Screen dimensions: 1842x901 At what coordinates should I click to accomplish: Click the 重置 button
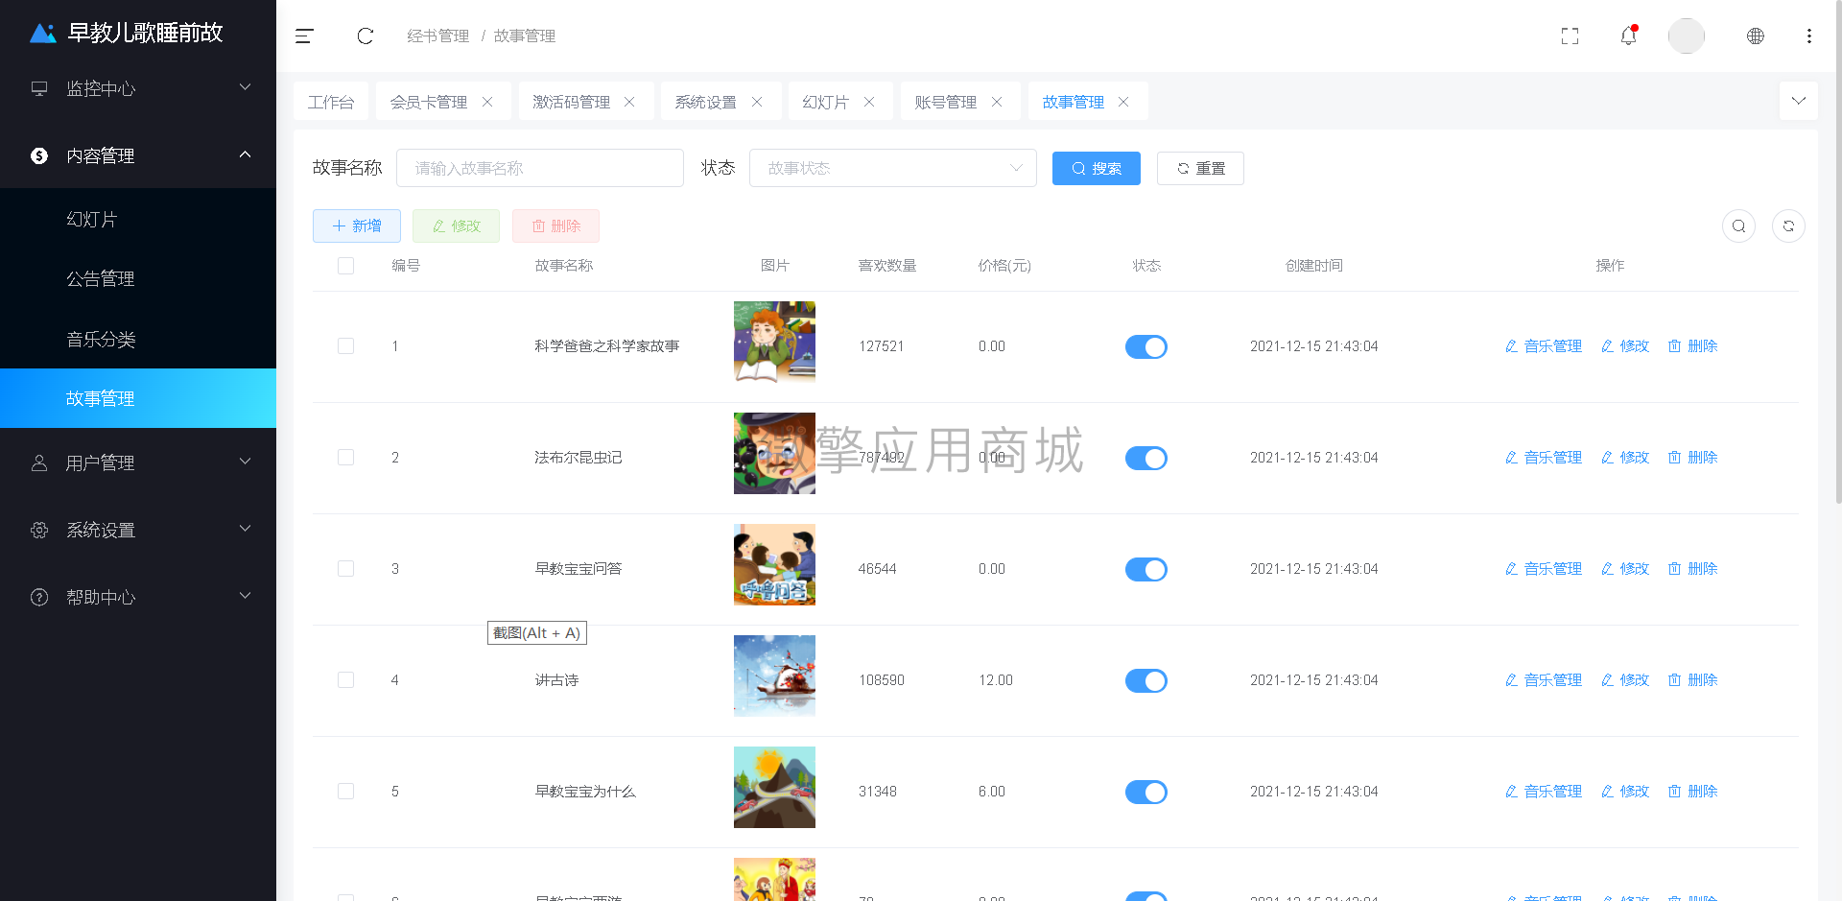(x=1200, y=168)
